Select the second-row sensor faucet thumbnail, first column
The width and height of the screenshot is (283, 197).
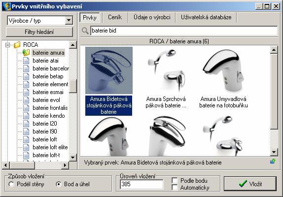tap(109, 136)
